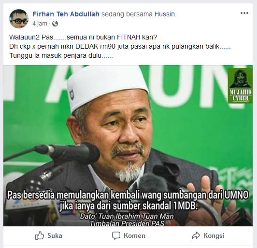Comment via the Komen label
This screenshot has width=257, height=248.
pyautogui.click(x=134, y=236)
